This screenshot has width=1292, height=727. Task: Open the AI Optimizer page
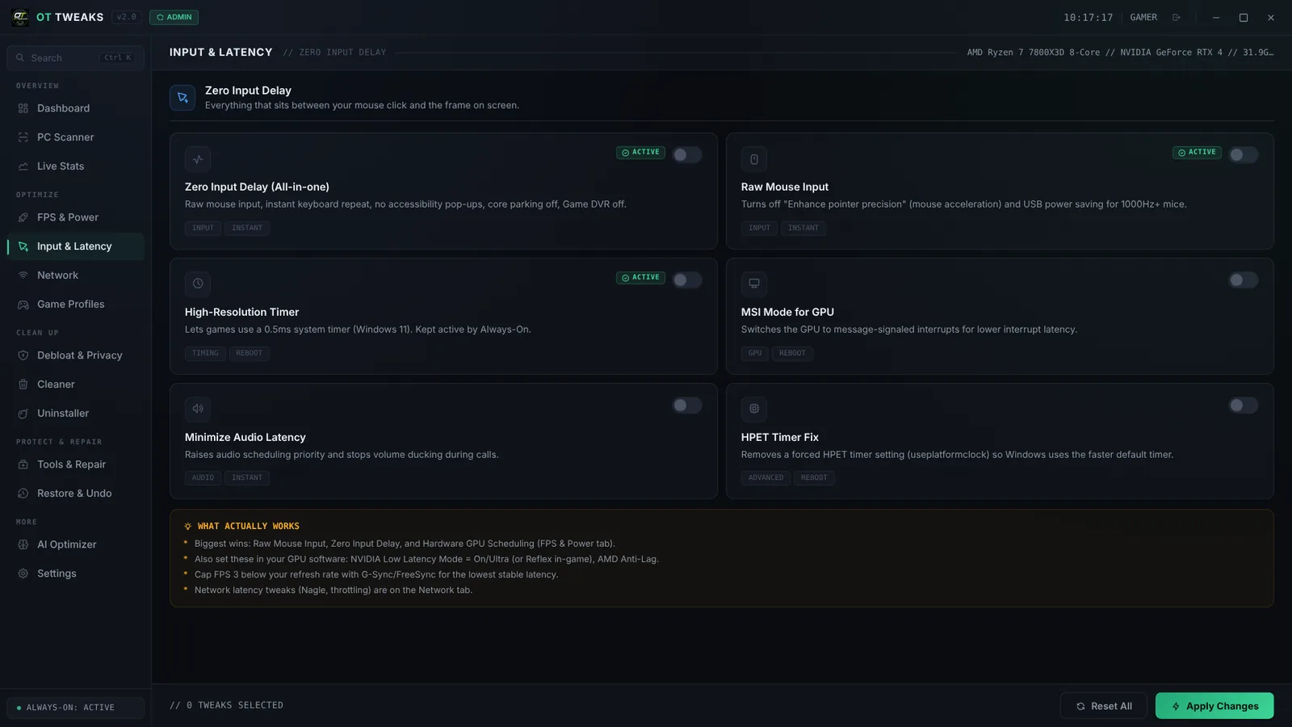click(x=76, y=544)
